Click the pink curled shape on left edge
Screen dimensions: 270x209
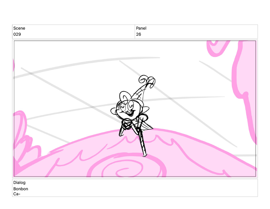21,124
